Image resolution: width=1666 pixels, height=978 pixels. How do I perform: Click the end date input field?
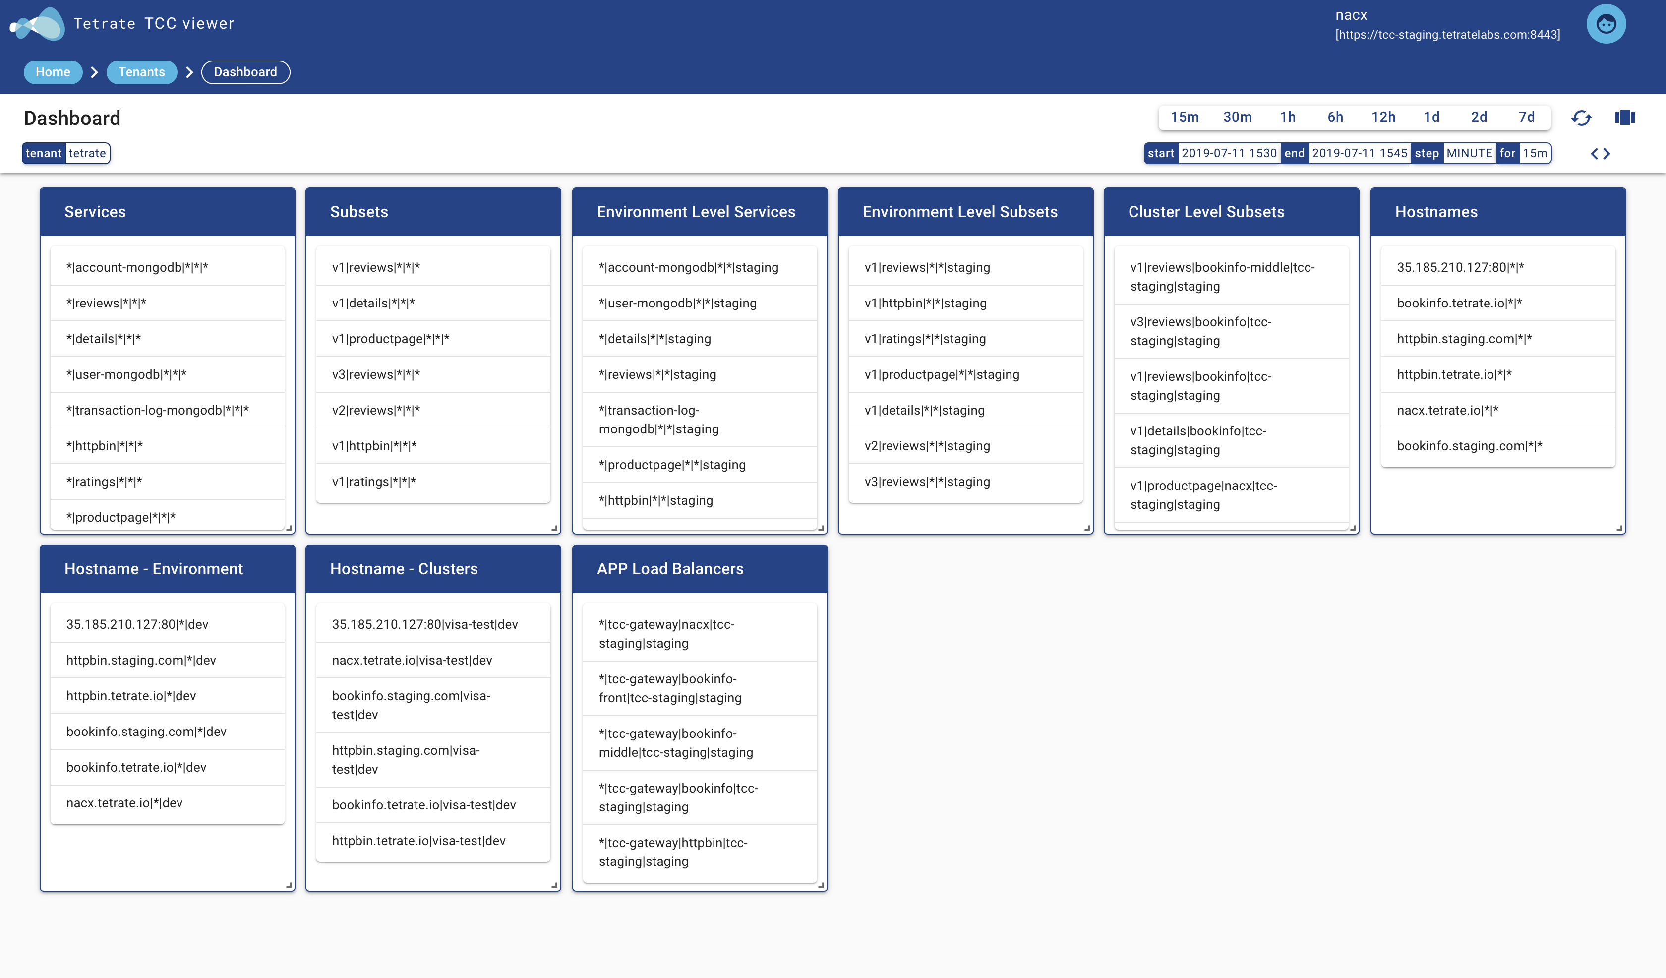[x=1358, y=153]
